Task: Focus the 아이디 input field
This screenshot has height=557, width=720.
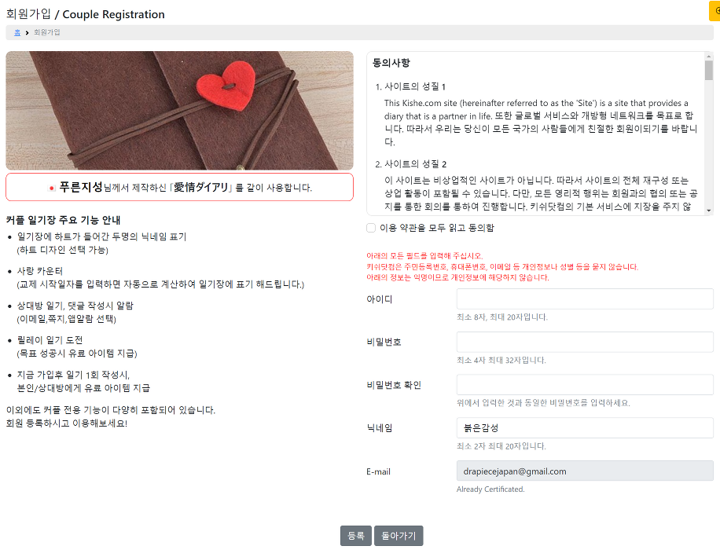Action: (585, 299)
